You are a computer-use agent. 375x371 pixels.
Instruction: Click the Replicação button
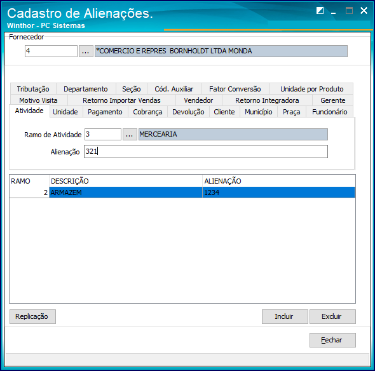coord(32,316)
